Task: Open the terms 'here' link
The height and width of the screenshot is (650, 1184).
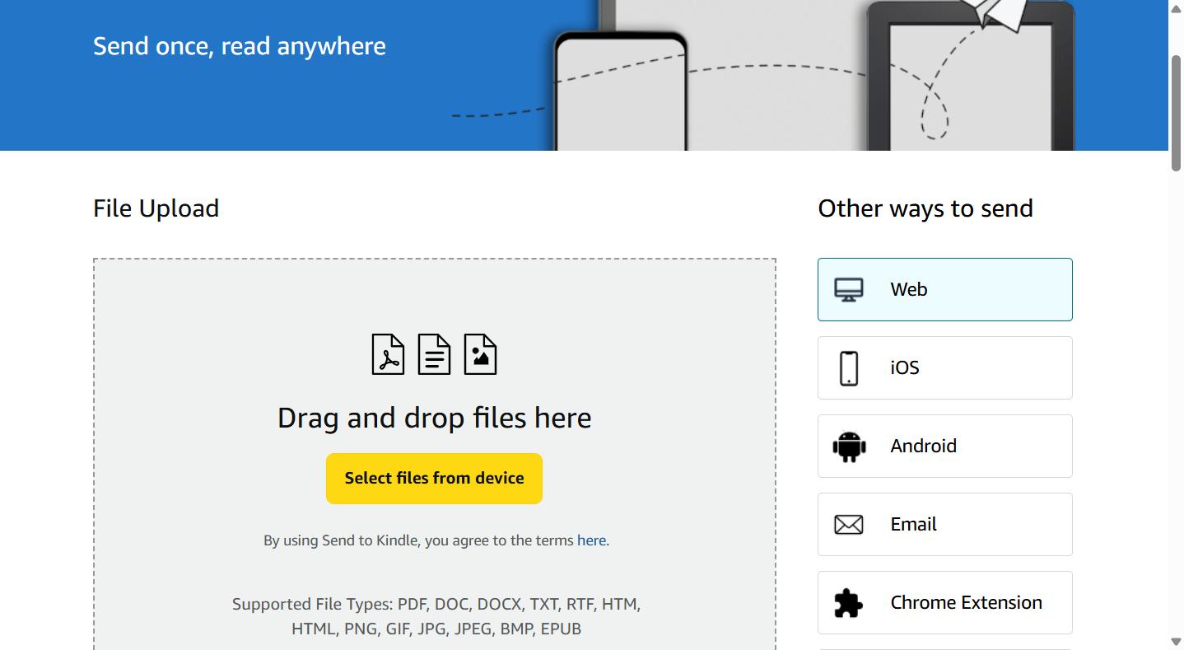Action: coord(591,540)
